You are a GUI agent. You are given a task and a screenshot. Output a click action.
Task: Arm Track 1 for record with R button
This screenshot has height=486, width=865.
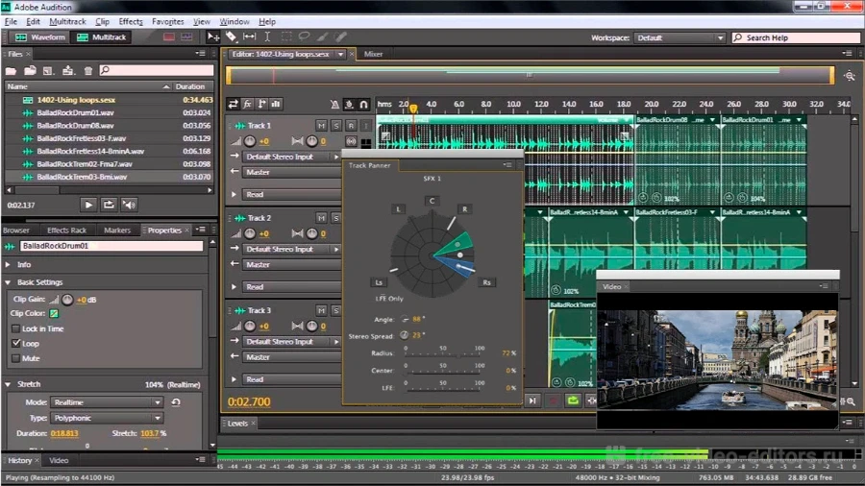coord(350,126)
